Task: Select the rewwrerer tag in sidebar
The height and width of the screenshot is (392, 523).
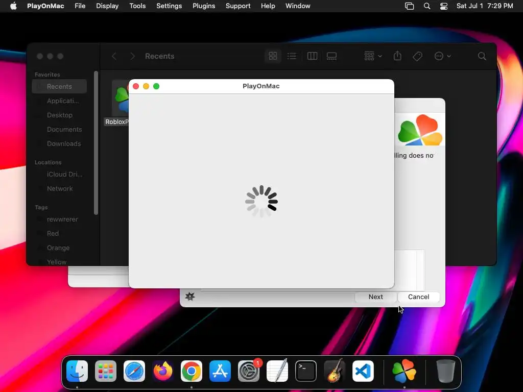Action: (59, 219)
